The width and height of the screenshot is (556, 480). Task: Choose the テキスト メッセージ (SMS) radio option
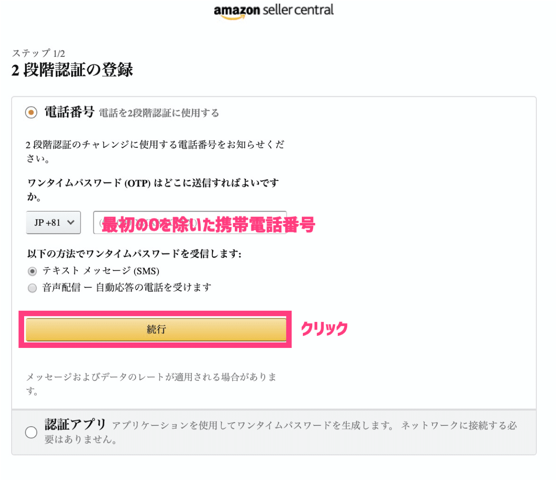(32, 271)
